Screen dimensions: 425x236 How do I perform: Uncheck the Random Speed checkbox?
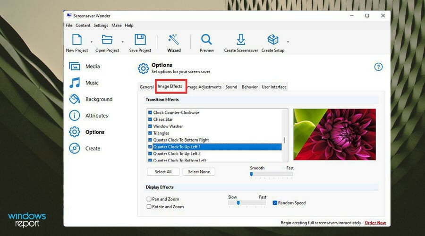click(x=275, y=202)
